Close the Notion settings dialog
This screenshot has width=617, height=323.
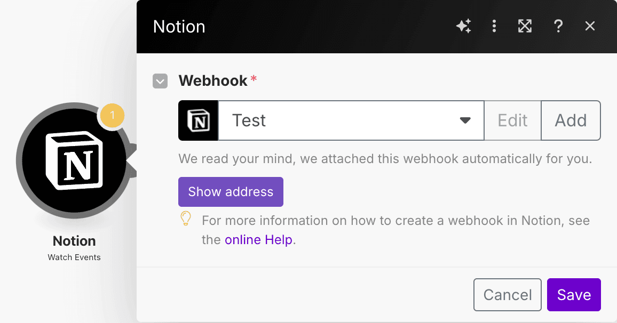pyautogui.click(x=590, y=26)
